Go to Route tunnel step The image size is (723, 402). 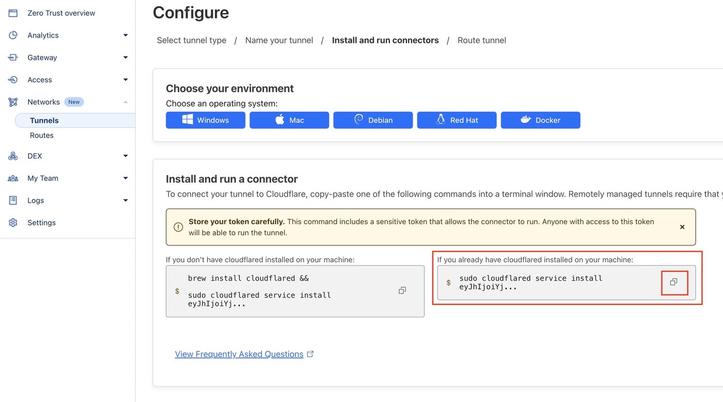[482, 40]
